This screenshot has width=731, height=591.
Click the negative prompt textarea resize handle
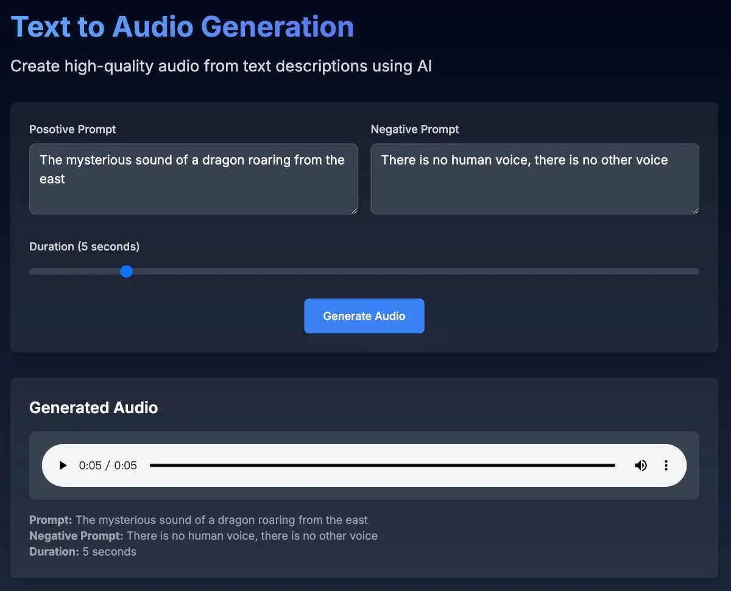pos(695,210)
